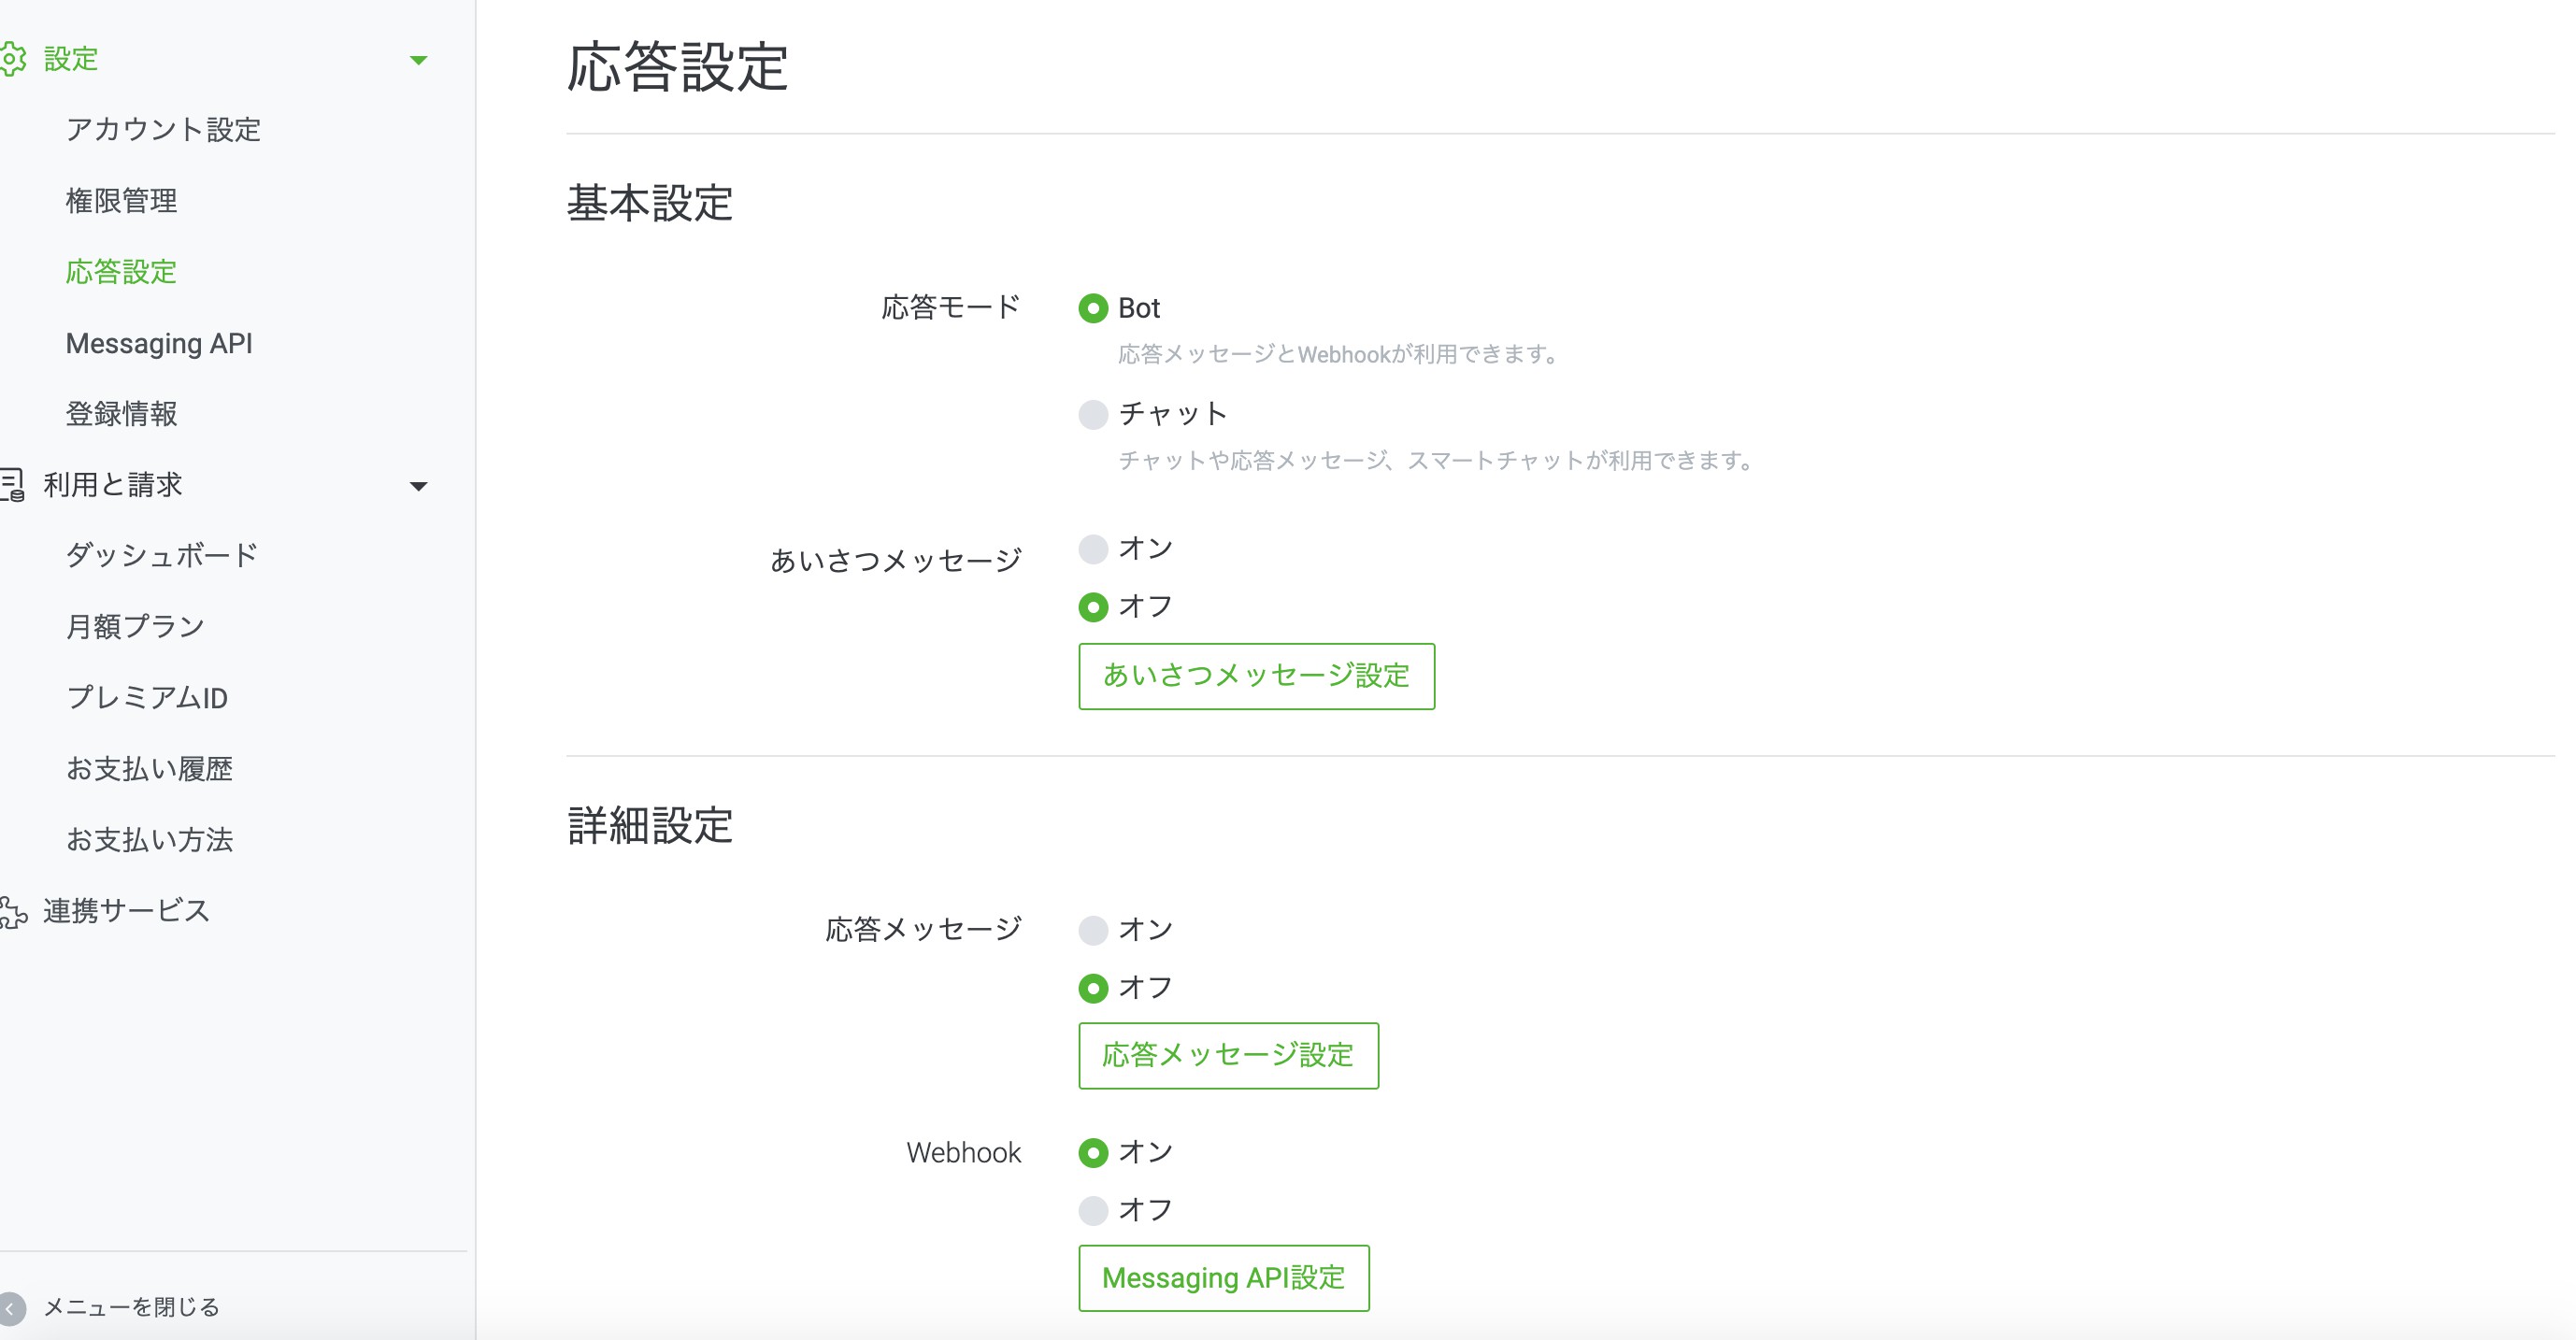Turn Webhook off with オフ radio
Screen dimensions: 2576x1340
pos(1093,1211)
